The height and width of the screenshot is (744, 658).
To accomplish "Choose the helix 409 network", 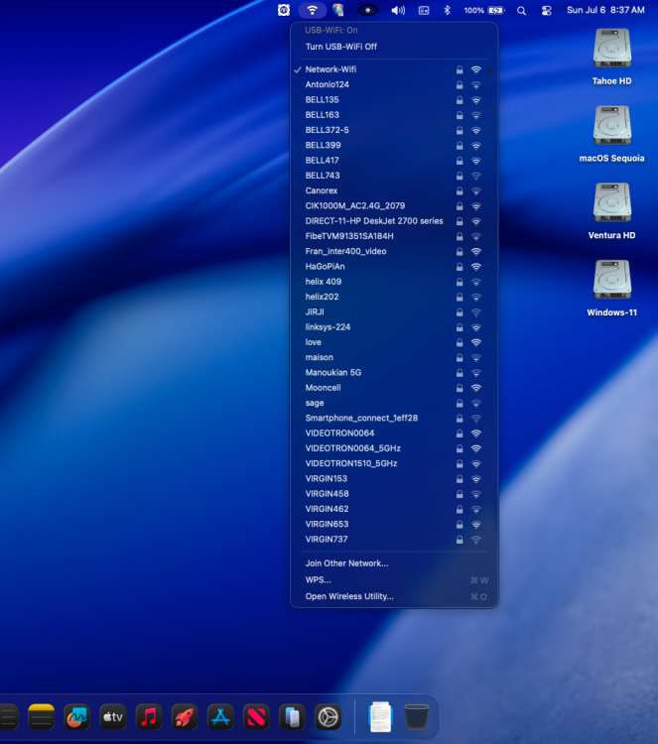I will [x=394, y=282].
